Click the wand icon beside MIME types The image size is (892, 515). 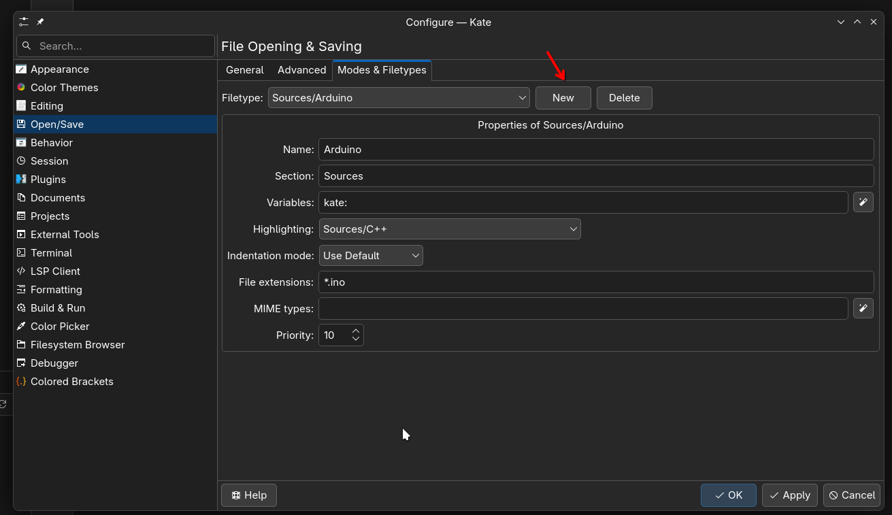[x=863, y=308]
